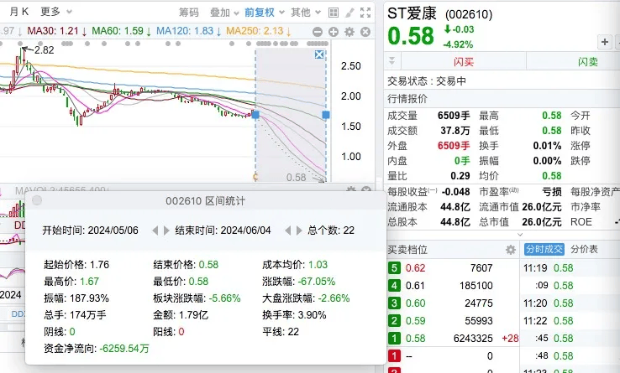Click the 流通市值 26.0亿元 value
Image resolution: width=620 pixels, height=373 pixels.
tap(541, 207)
